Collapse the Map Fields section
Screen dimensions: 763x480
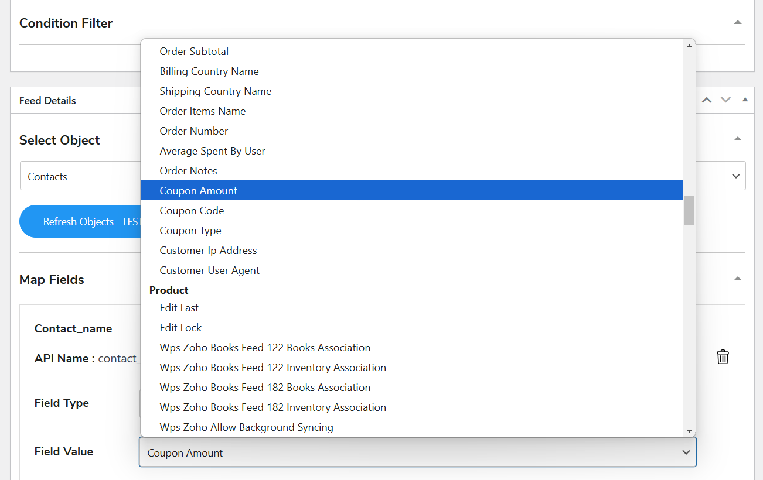pos(737,279)
